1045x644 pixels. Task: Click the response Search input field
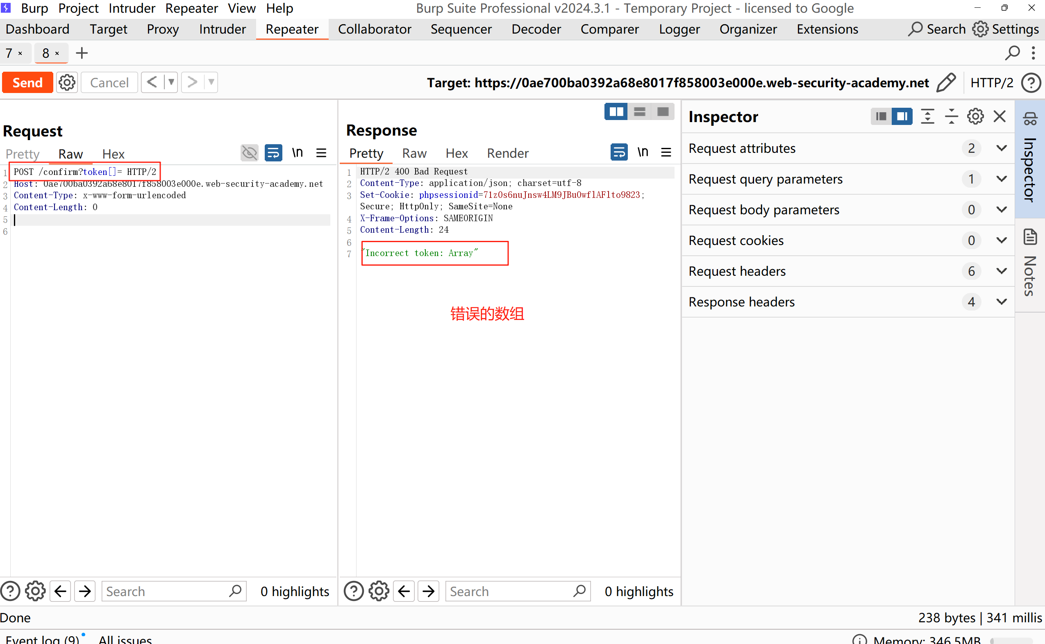coord(509,591)
